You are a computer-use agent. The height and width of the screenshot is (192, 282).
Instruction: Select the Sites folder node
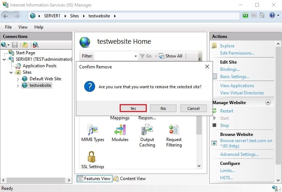pyautogui.click(x=27, y=72)
